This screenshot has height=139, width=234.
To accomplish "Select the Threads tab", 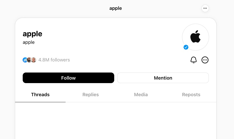I will [40, 95].
